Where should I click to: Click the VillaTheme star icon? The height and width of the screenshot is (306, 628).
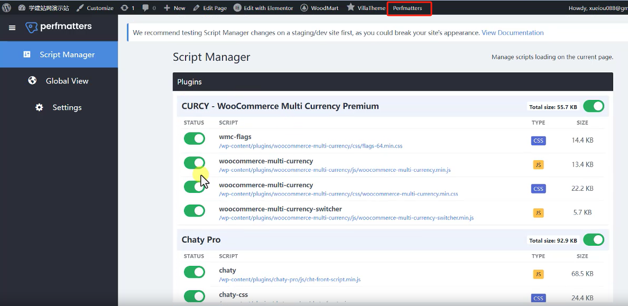[350, 7]
